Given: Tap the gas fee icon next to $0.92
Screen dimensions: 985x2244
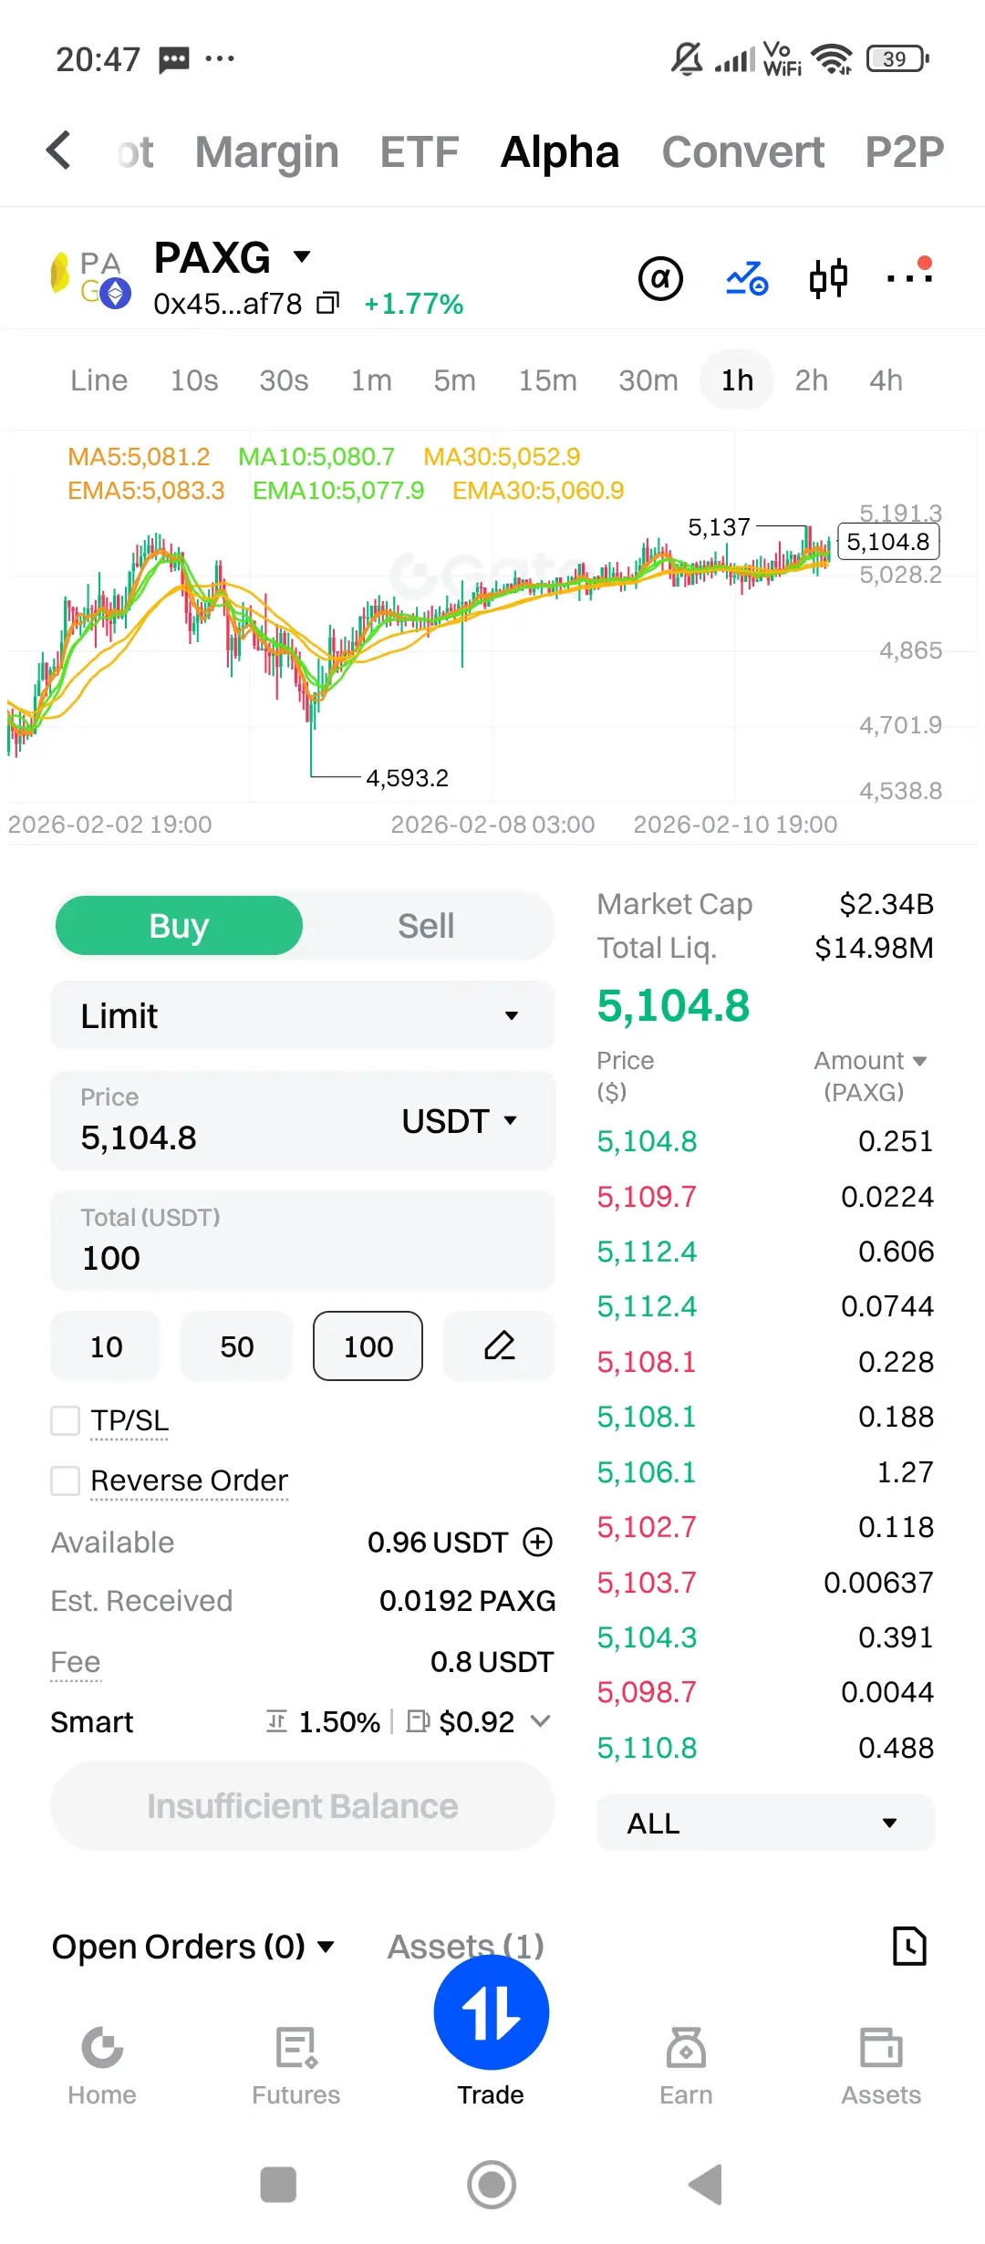Looking at the screenshot, I should point(418,1721).
